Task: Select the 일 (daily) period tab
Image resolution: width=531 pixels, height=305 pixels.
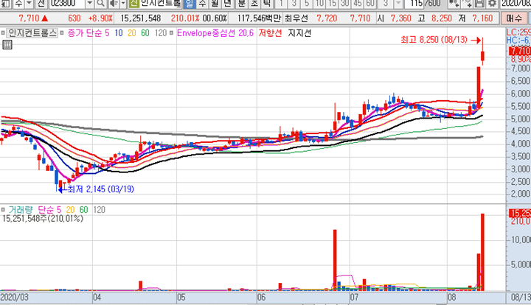Action: (x=190, y=4)
